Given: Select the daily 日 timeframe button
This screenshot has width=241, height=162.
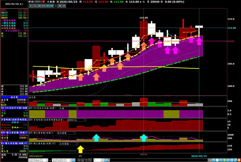Looking at the screenshot, I should point(56,6).
